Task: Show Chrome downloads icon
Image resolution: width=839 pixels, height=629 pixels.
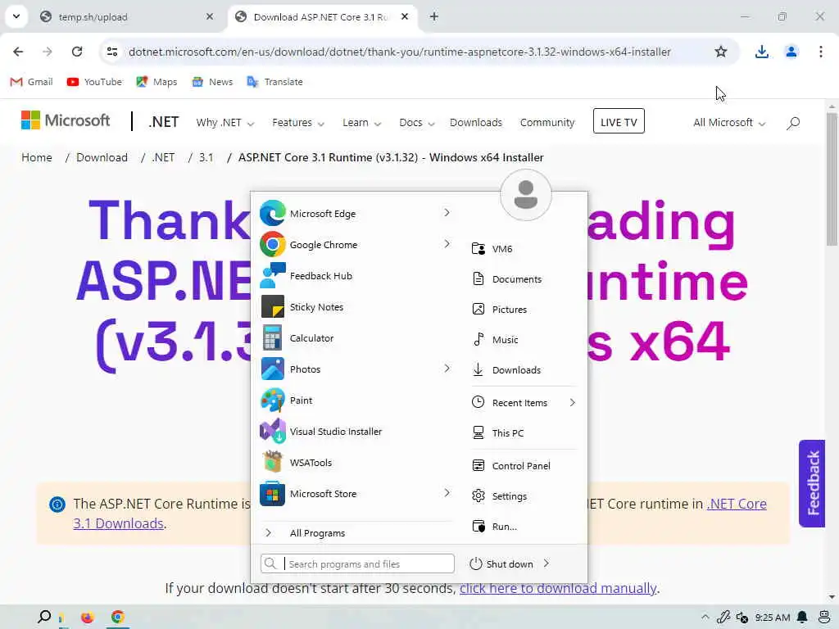Action: click(761, 52)
